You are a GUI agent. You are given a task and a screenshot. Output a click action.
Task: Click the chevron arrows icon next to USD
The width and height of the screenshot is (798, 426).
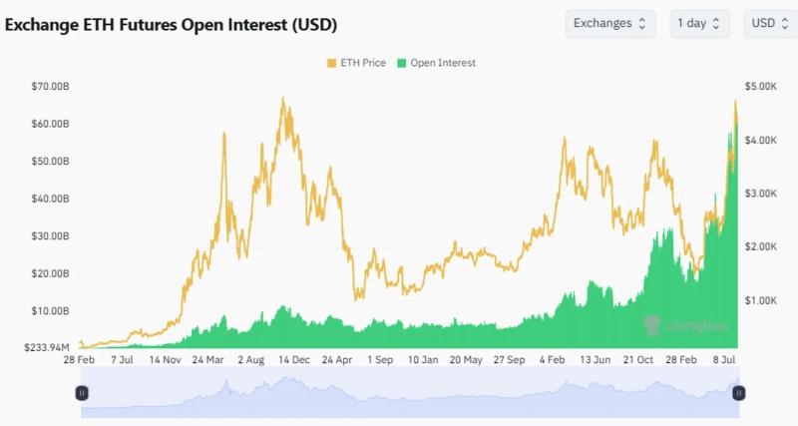point(784,23)
